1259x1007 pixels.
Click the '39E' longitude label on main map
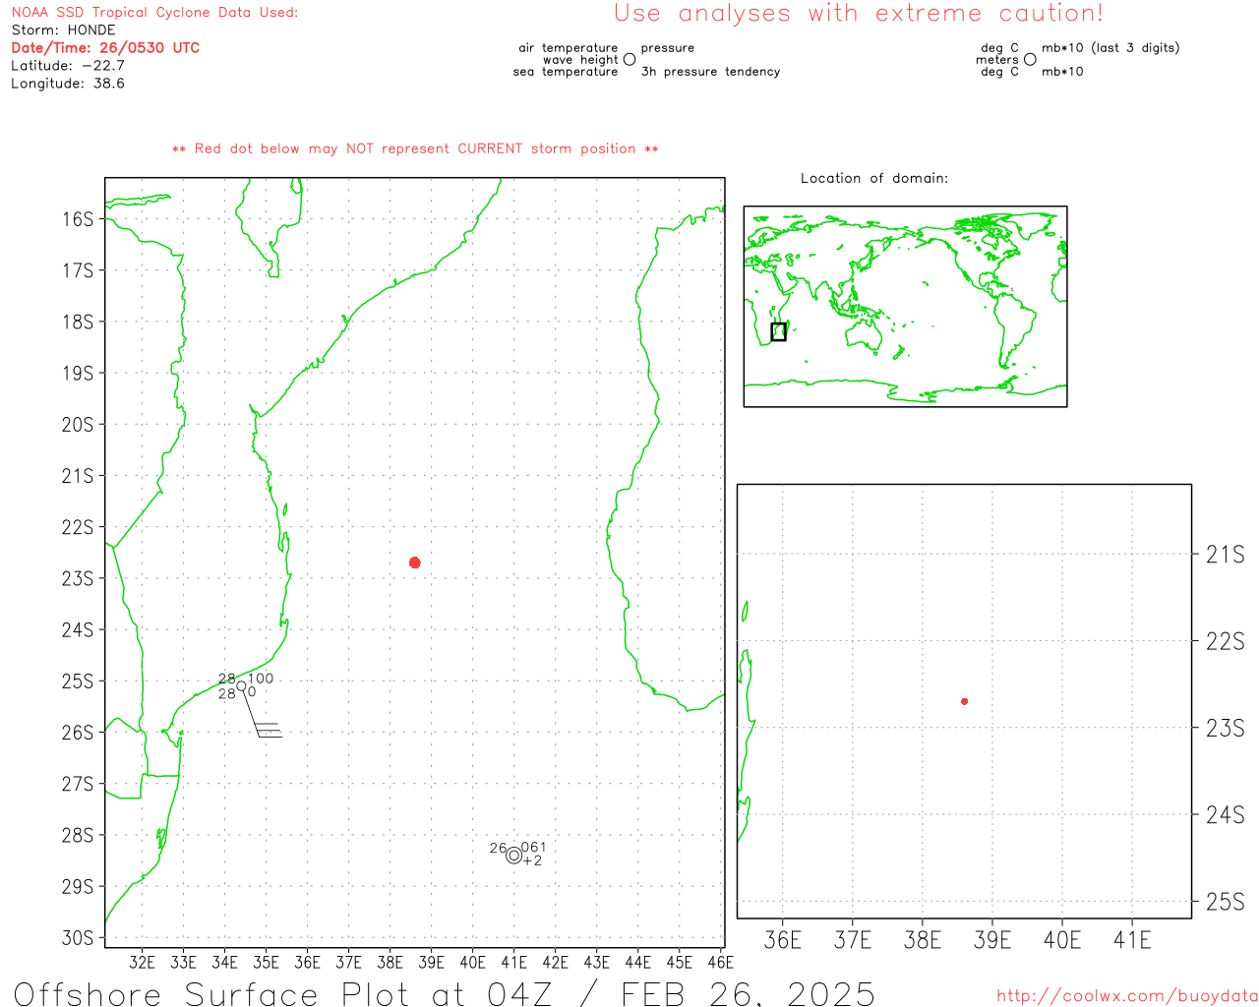432,962
